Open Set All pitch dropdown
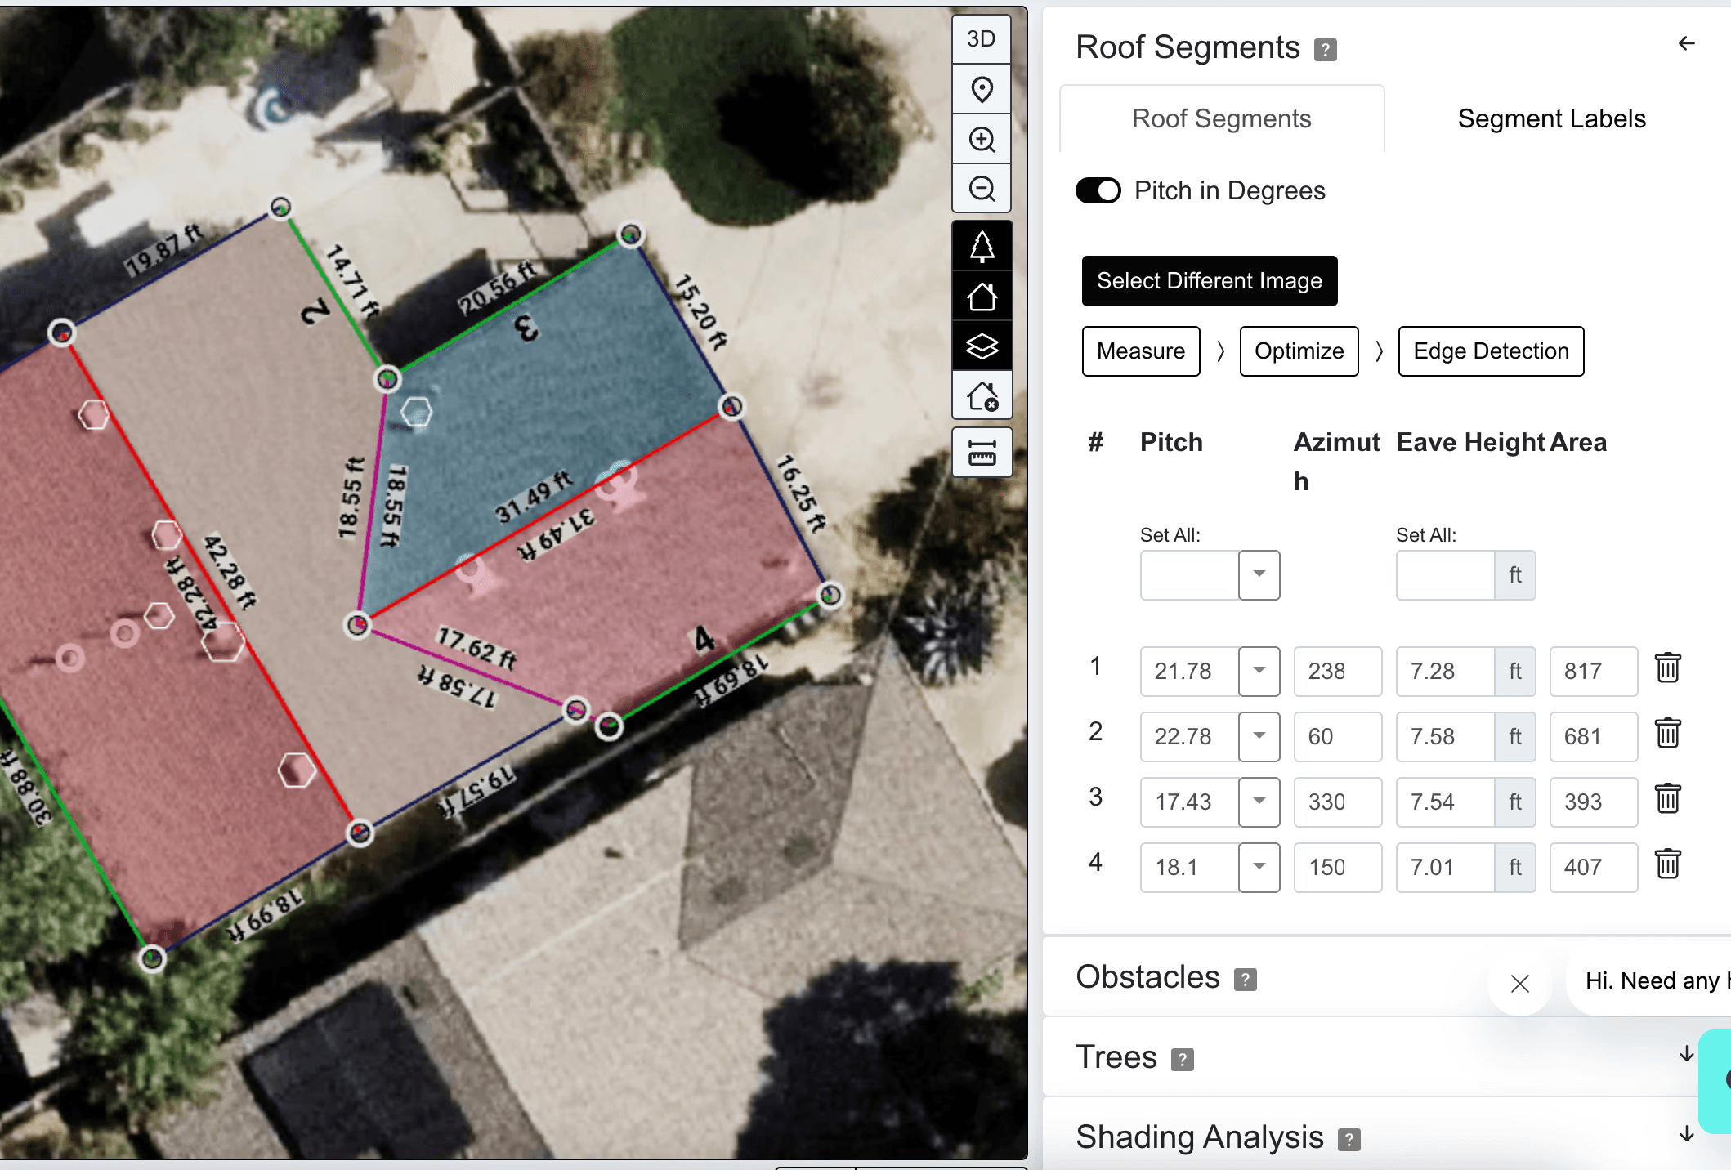The width and height of the screenshot is (1731, 1170). (x=1259, y=575)
